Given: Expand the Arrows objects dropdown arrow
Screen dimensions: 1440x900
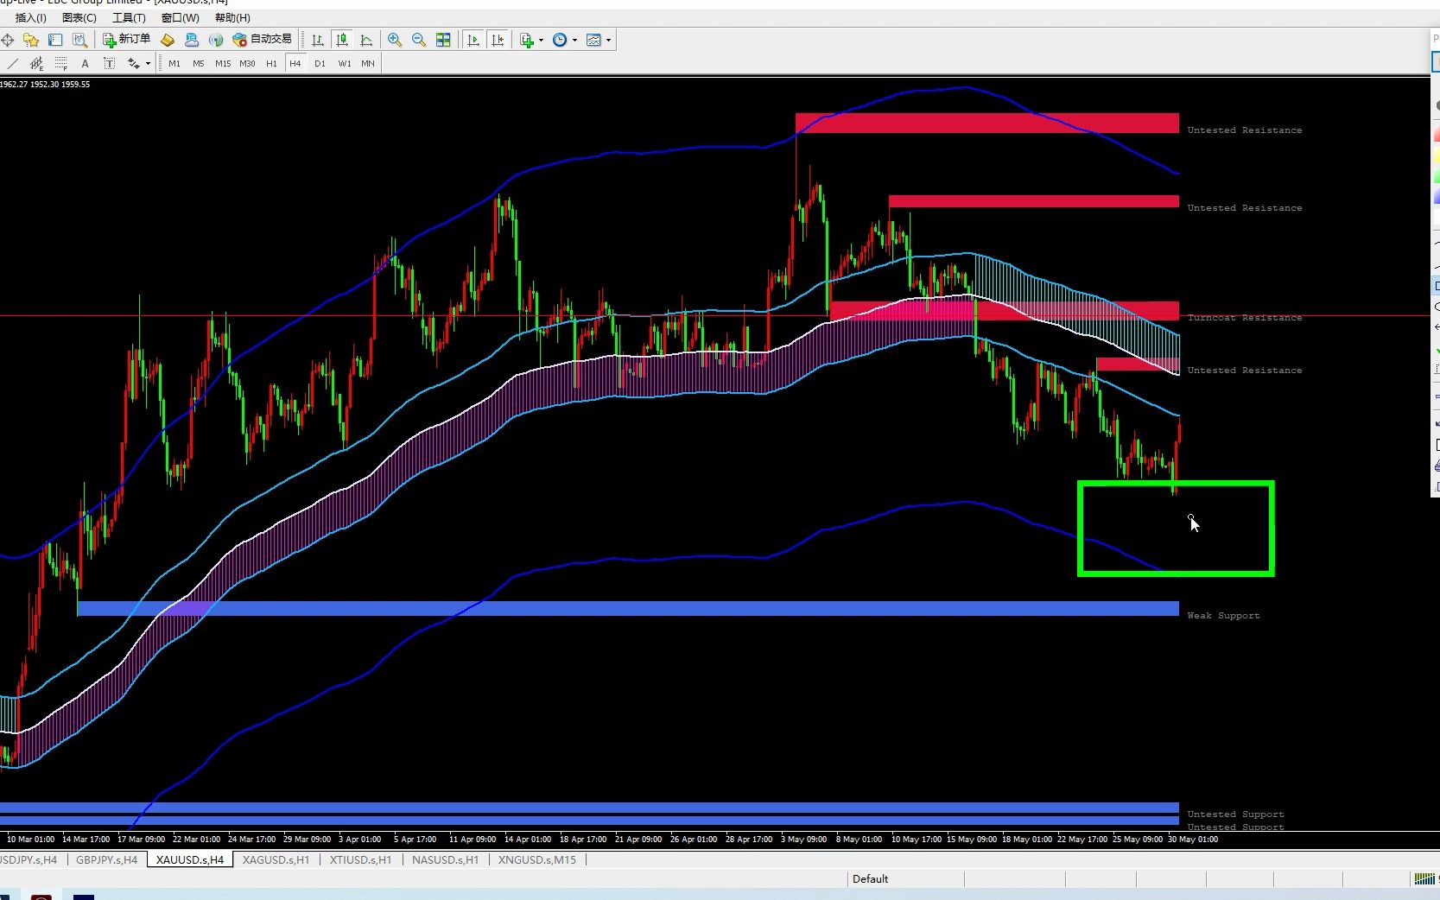Looking at the screenshot, I should pyautogui.click(x=148, y=63).
